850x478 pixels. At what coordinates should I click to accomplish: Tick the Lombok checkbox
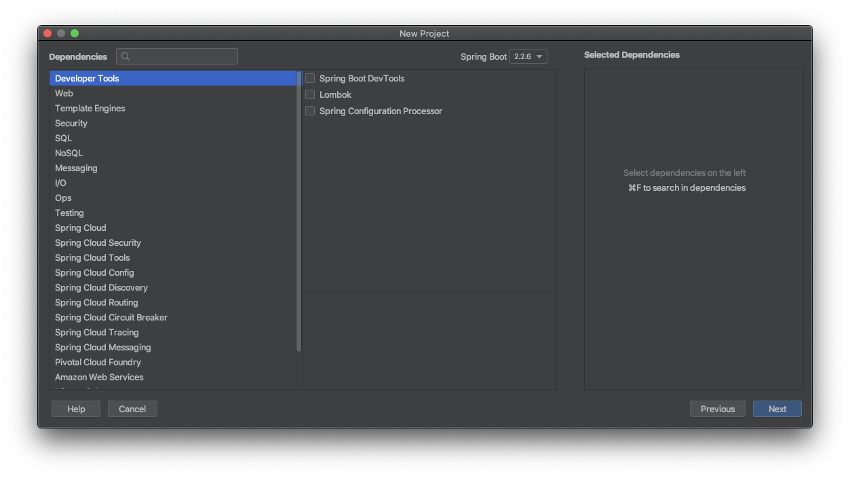pyautogui.click(x=310, y=94)
